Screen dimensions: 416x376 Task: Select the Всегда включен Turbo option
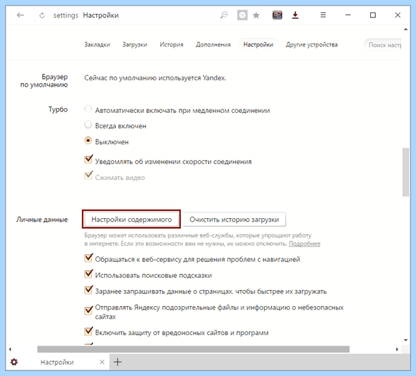coord(88,125)
